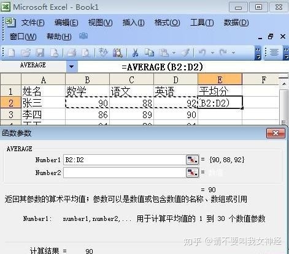Open the AVERAGE function name box dropdown
Screen dimensions: 289x254
coord(72,67)
